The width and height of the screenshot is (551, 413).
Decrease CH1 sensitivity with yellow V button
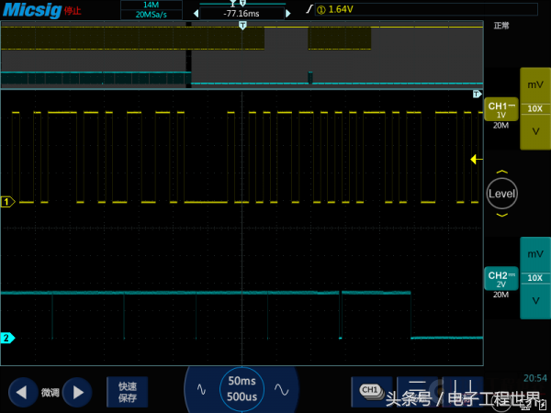(x=534, y=132)
